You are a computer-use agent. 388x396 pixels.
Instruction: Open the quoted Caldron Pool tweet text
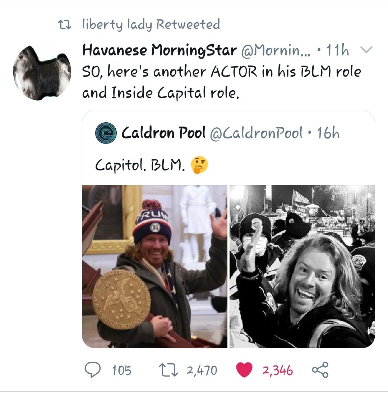(x=140, y=166)
